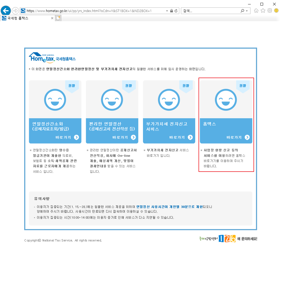Refresh the page with the reload icon

point(176,11)
